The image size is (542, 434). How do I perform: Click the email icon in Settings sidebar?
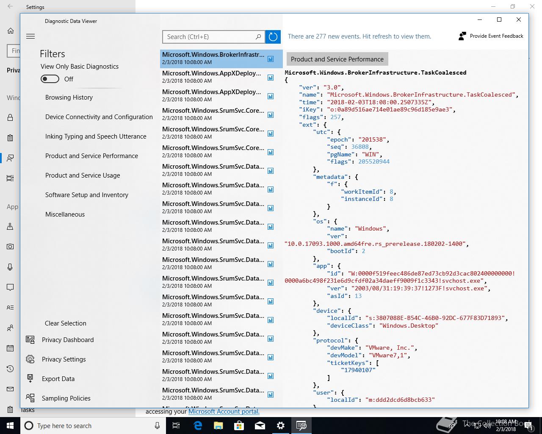10,389
